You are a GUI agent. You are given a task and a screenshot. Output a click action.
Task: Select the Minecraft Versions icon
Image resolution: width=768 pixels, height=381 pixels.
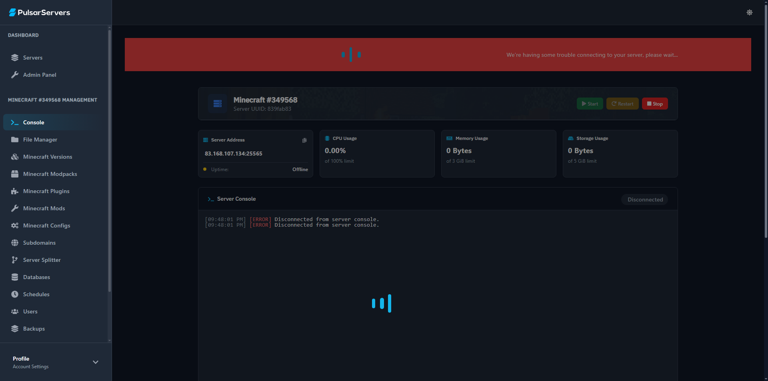pos(15,157)
